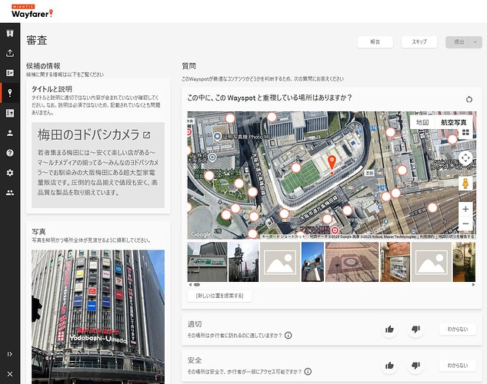Click the 梅田のヨドバシカメラ title text

(x=88, y=135)
